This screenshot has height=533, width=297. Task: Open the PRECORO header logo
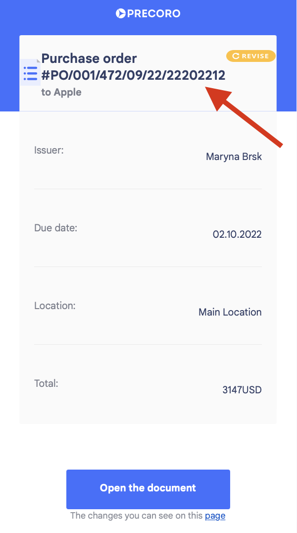(x=148, y=13)
